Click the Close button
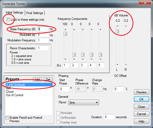The image size is (153, 128). (142, 107)
